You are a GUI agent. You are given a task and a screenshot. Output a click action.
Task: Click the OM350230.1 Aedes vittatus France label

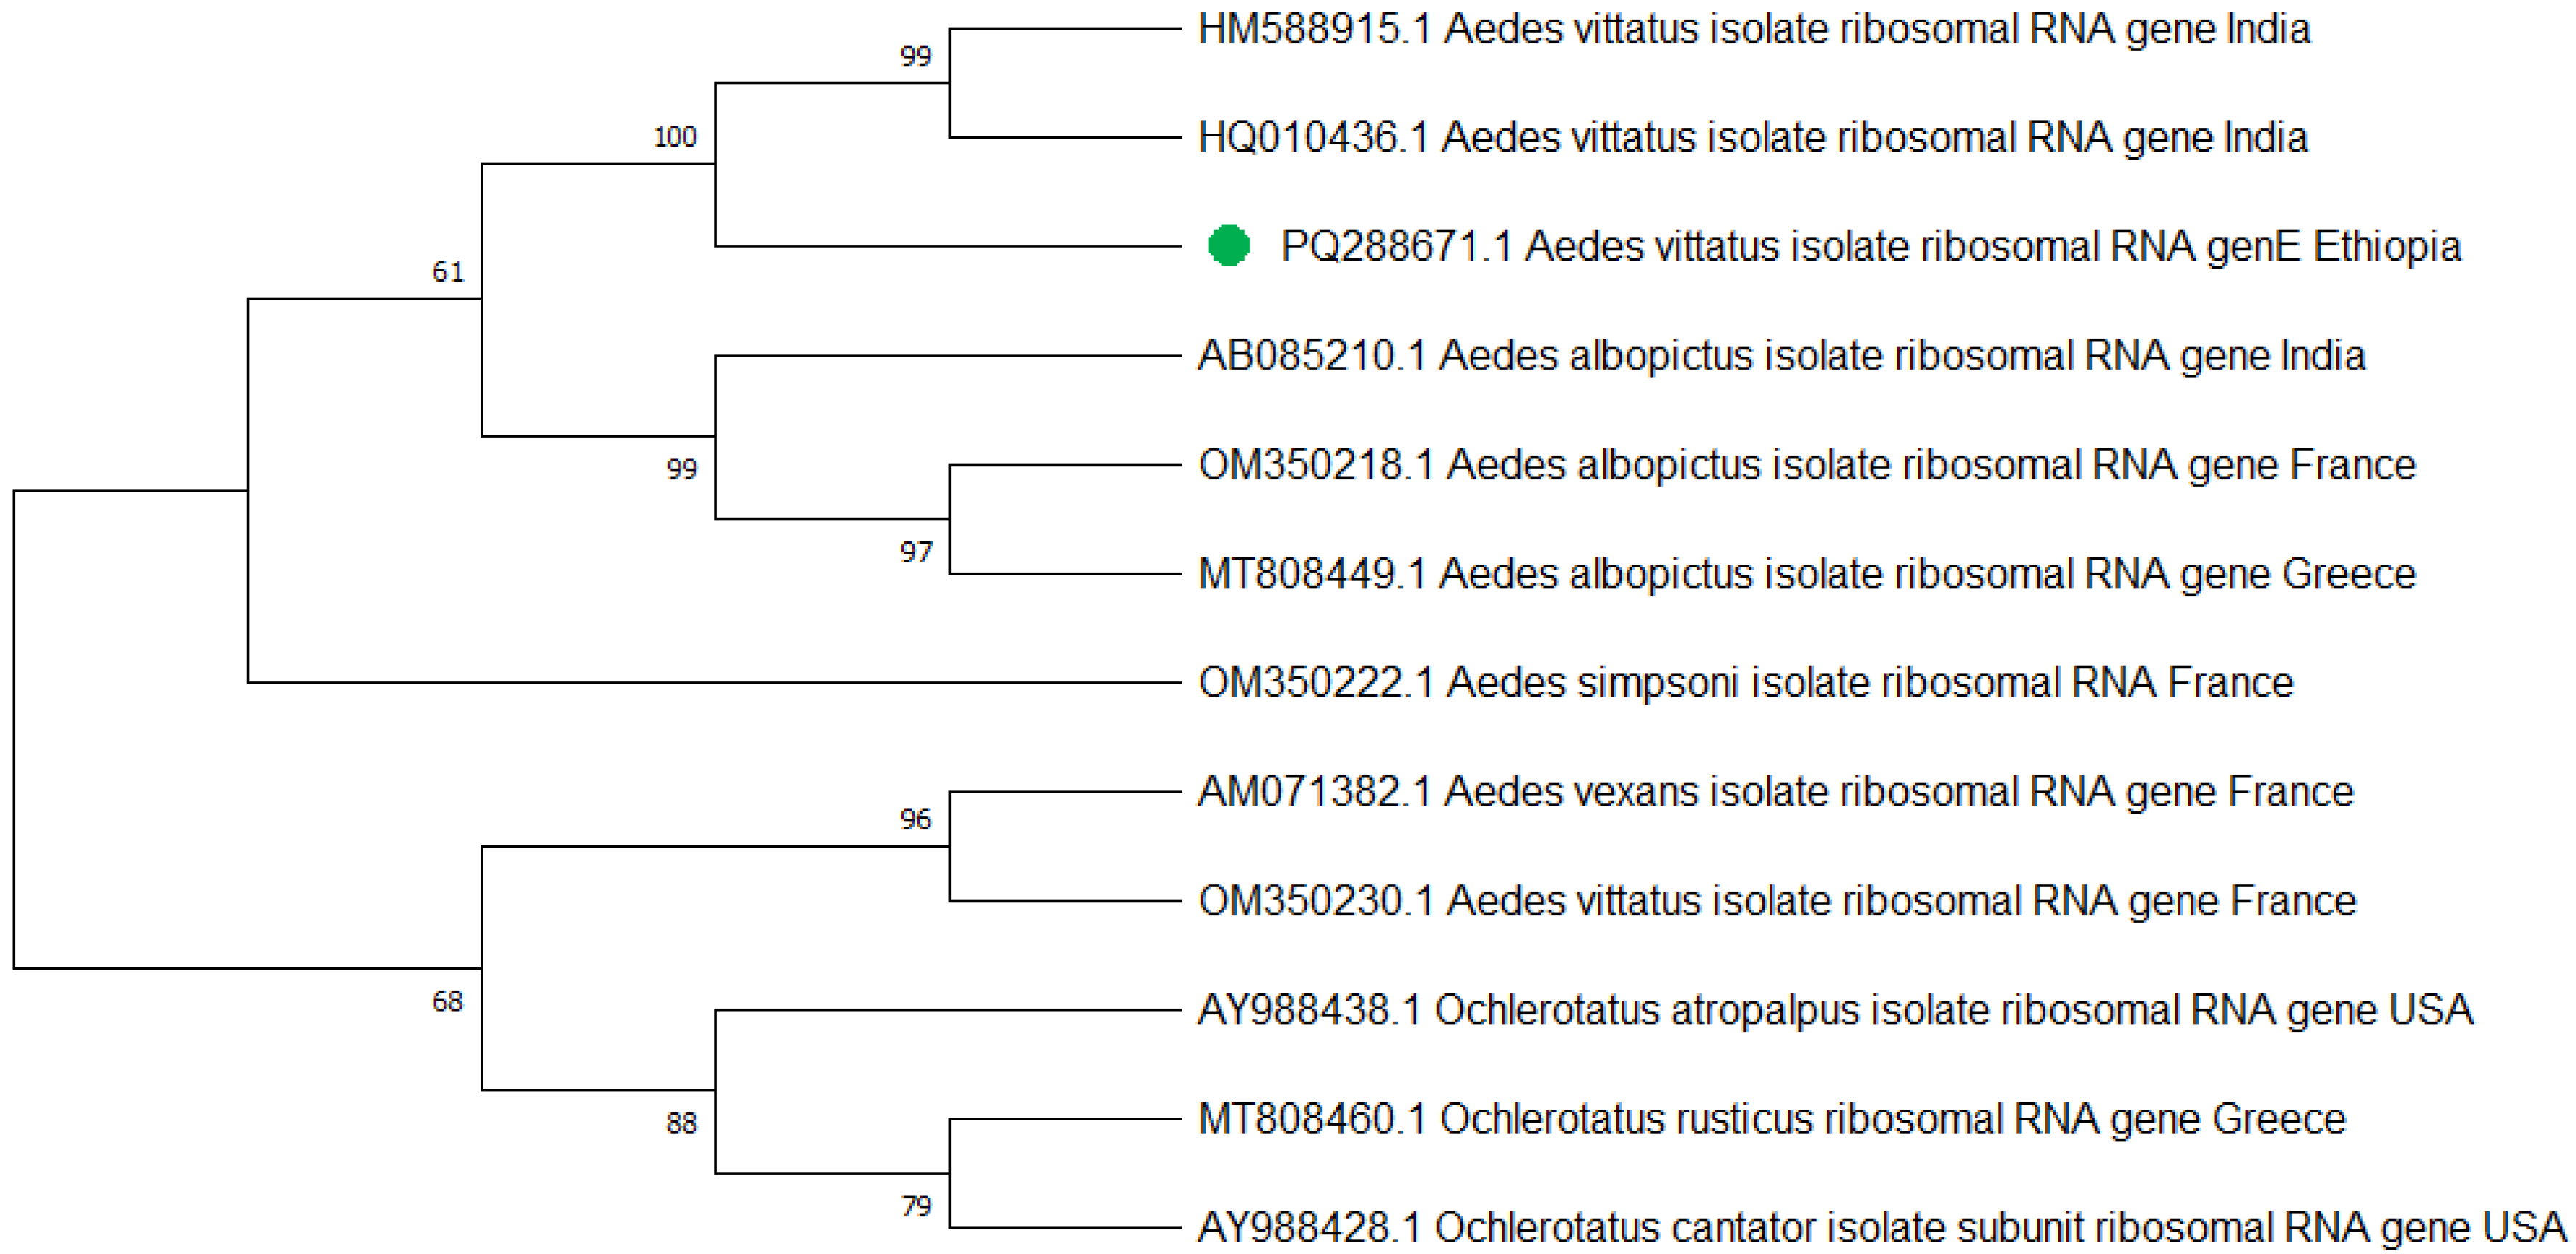[1776, 901]
